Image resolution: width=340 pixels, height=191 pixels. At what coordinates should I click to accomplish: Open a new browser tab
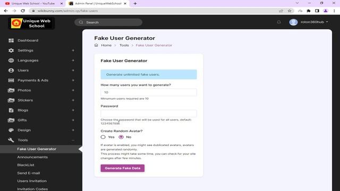135,4
